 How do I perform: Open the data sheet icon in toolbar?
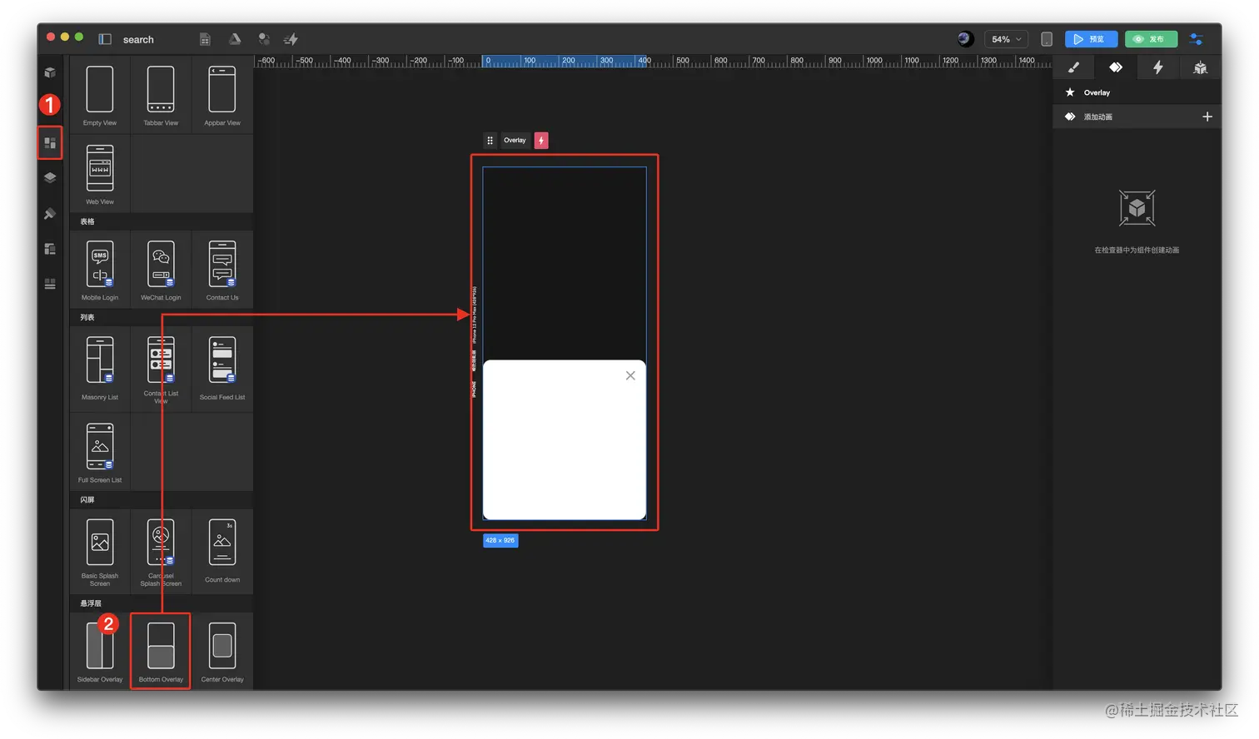pos(205,39)
